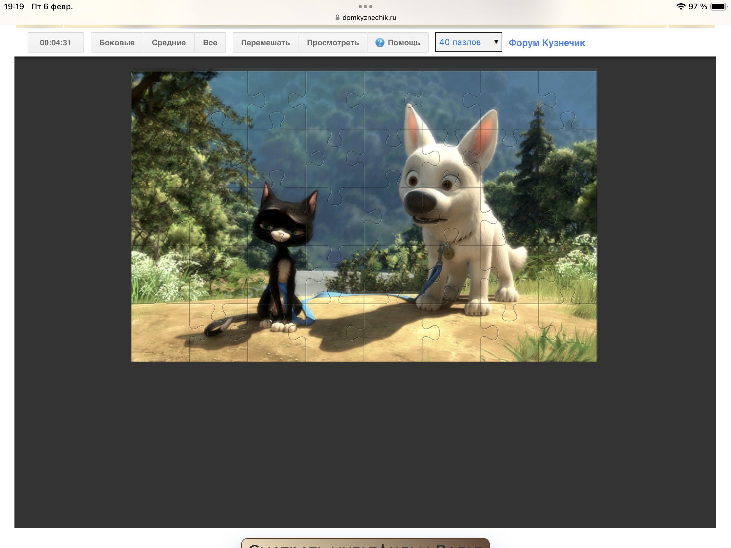Click the dog's gold collar tag
Screen dimensions: 731x548
(448, 254)
